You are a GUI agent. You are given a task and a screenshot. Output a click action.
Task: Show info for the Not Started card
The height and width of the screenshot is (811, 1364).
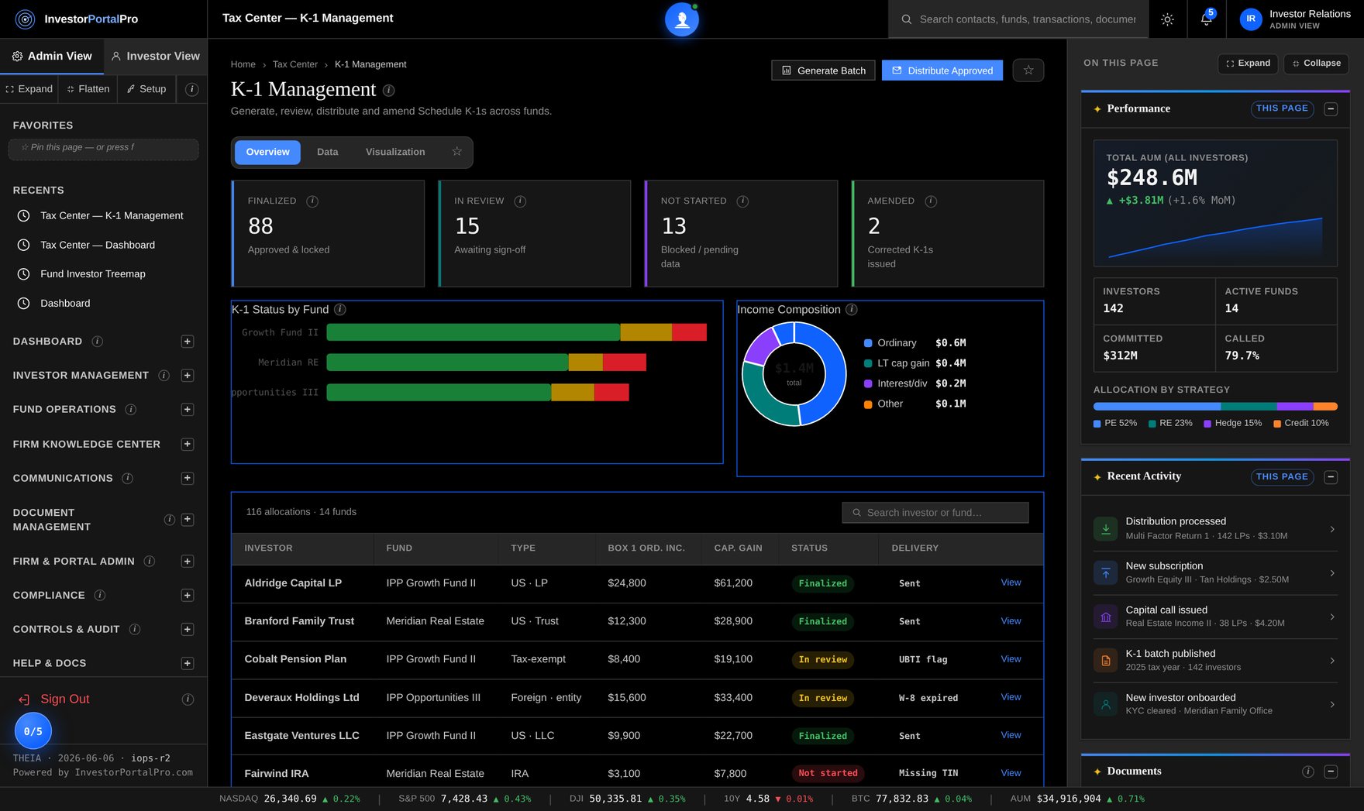(742, 201)
